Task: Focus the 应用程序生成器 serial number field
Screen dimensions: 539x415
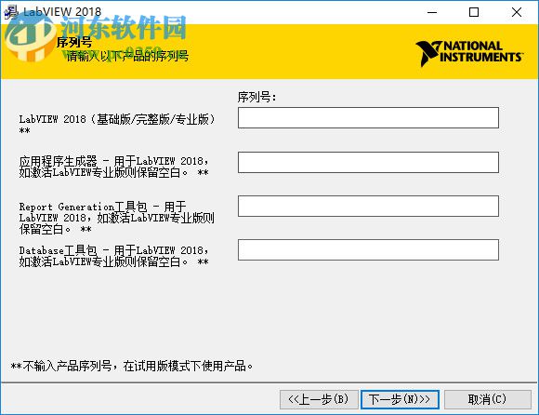Action: coord(368,163)
